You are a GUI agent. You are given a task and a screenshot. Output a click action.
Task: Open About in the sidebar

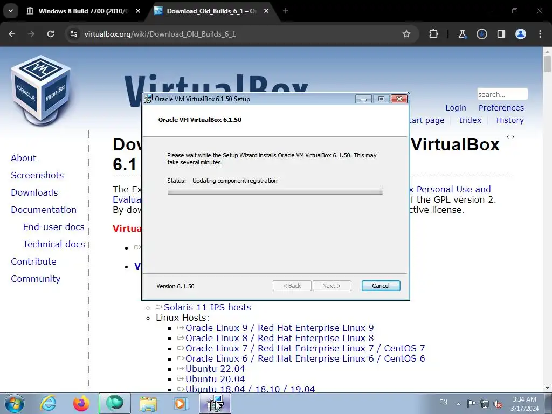(x=23, y=158)
